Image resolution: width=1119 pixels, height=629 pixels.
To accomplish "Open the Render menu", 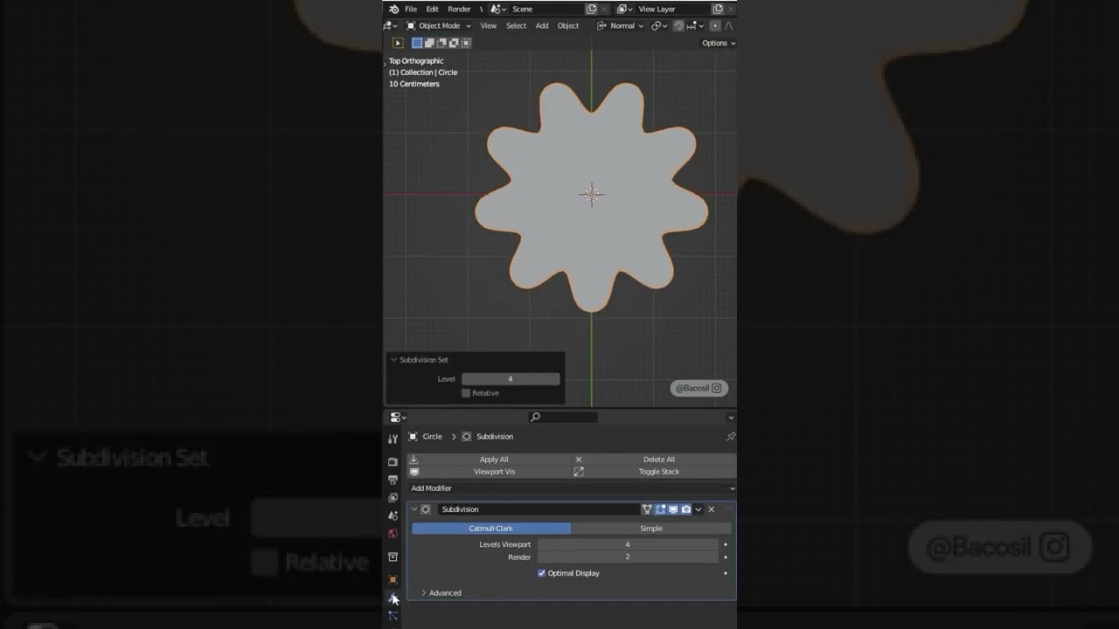I will pyautogui.click(x=459, y=9).
